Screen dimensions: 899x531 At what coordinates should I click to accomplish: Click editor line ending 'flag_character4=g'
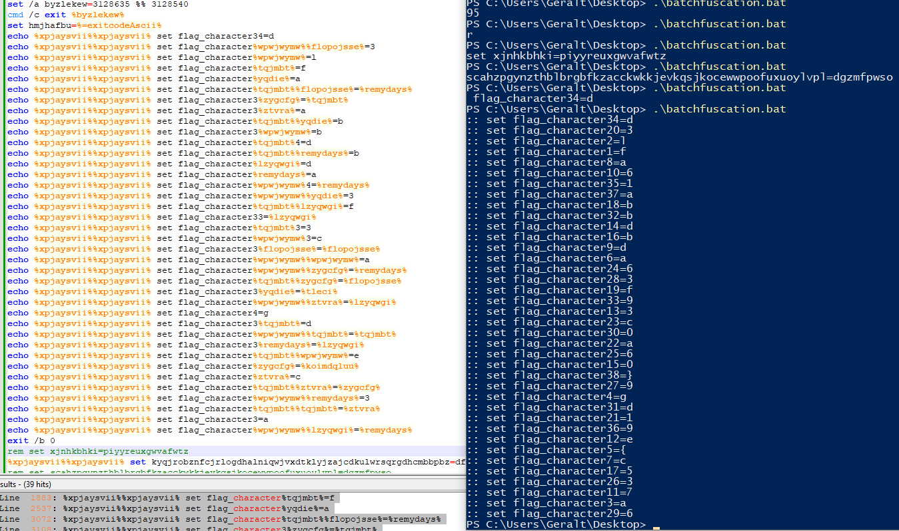(x=138, y=313)
